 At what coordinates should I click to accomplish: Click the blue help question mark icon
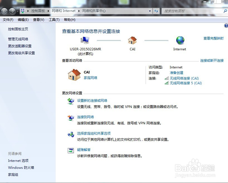(226, 25)
